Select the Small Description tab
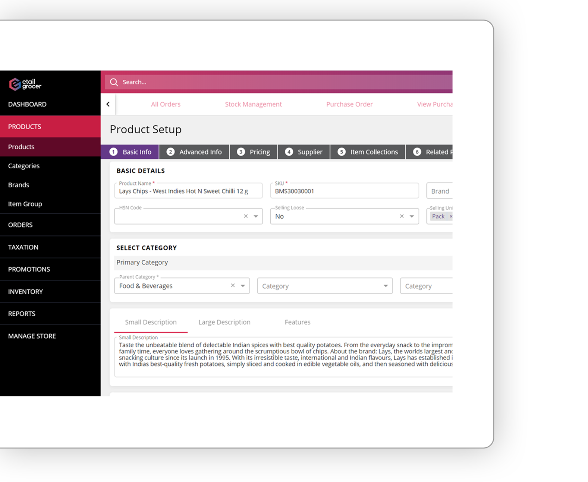Screen dimensions: 588x482 point(151,322)
